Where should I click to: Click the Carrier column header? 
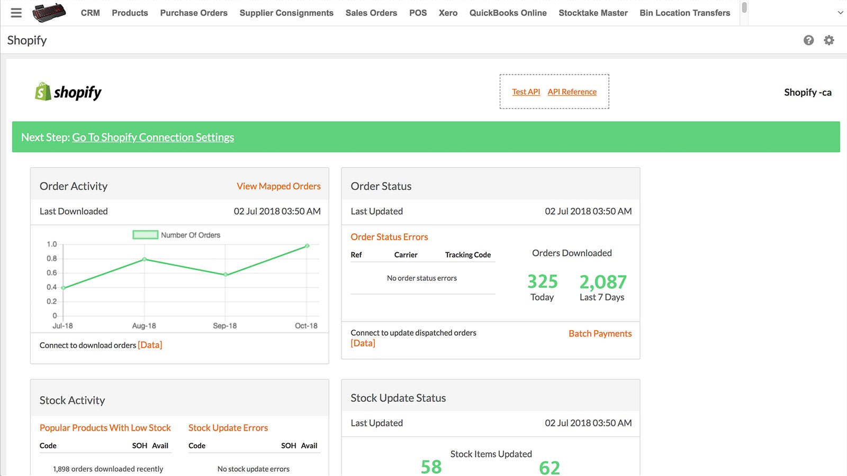[406, 255]
